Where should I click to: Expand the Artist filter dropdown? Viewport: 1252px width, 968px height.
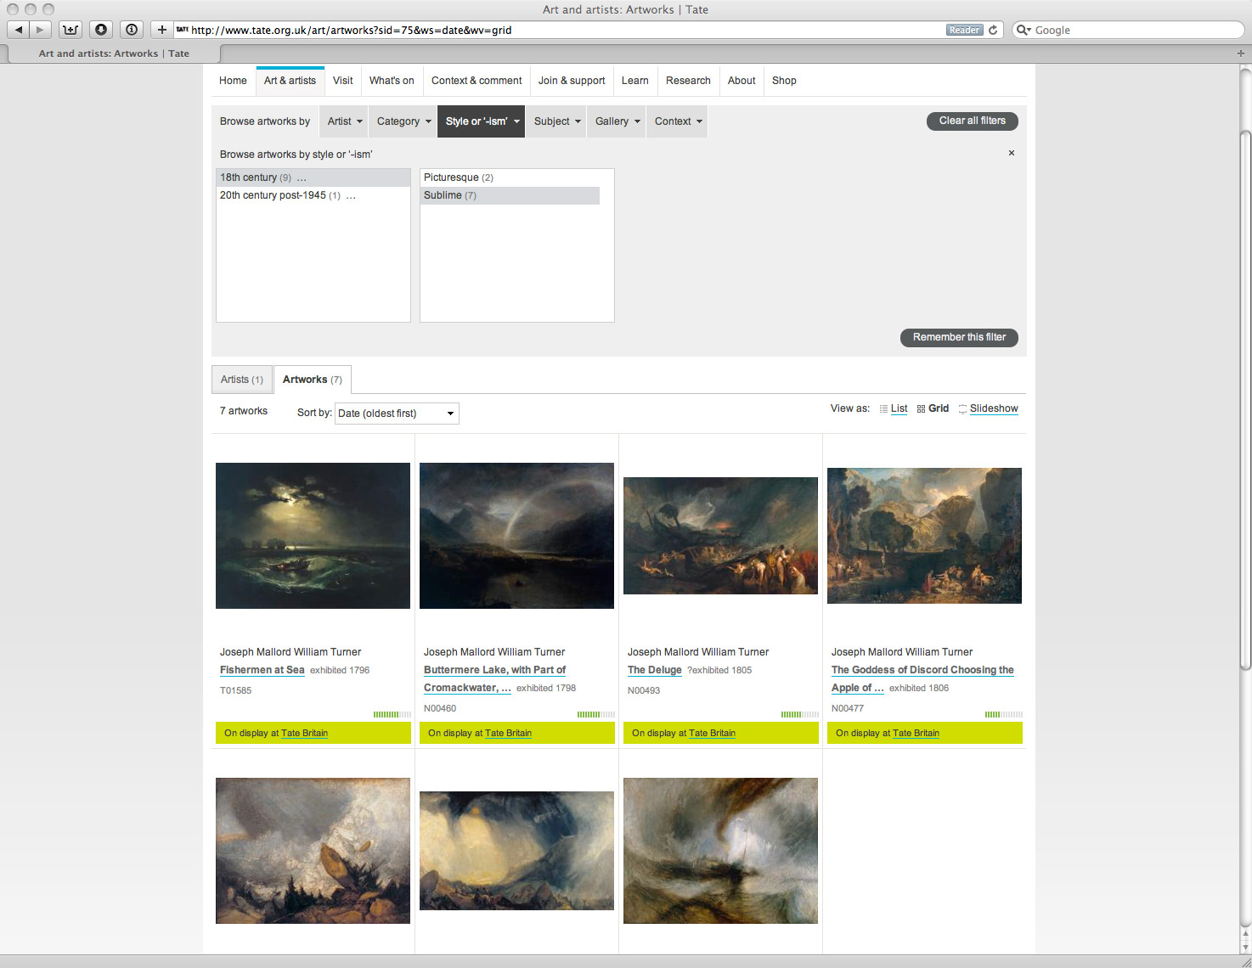click(x=345, y=121)
